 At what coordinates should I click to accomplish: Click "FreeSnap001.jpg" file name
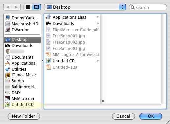(69, 36)
